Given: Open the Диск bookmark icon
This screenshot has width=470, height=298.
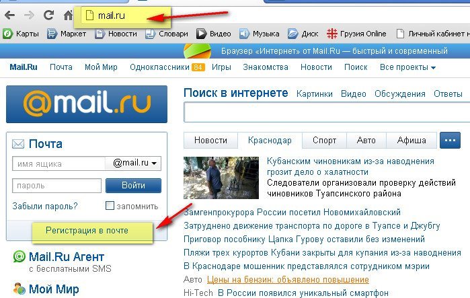Looking at the screenshot, I should (x=292, y=34).
